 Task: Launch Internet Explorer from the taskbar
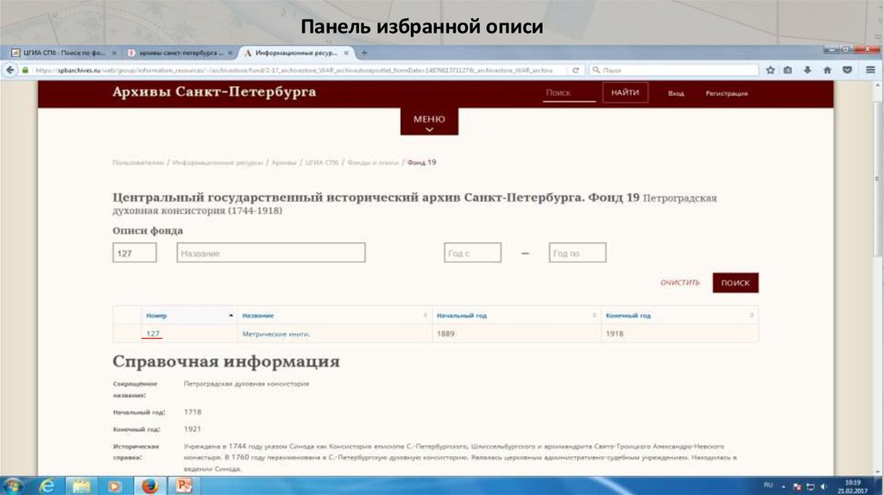pyautogui.click(x=47, y=485)
